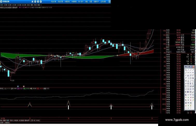Screen dimensions: 196x126
Task: Open the 设置 menu
Action: [x=91, y=2]
